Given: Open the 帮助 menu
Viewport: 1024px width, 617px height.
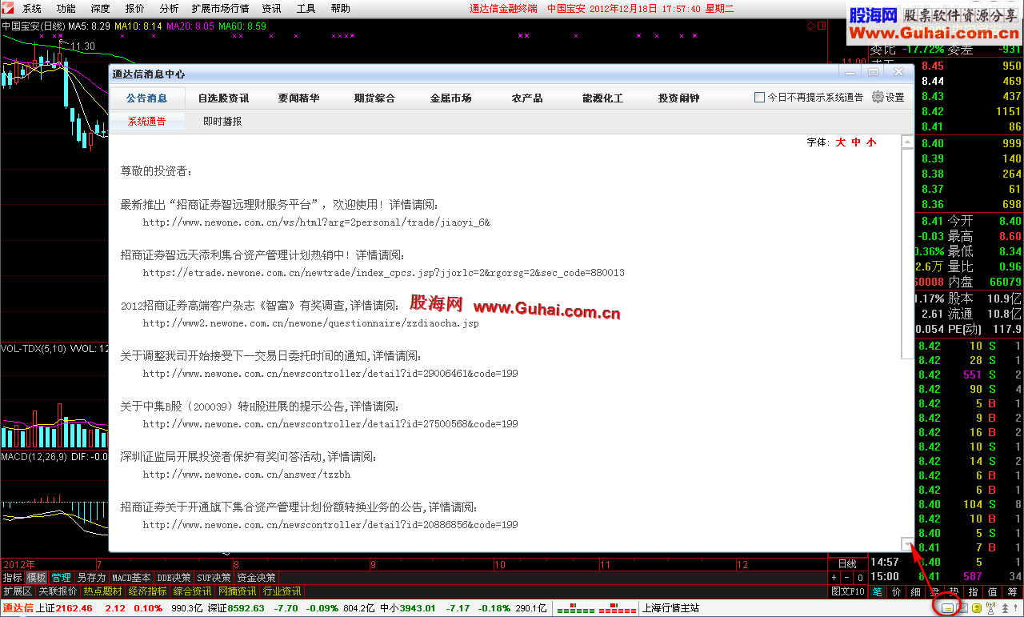Looking at the screenshot, I should 341,9.
